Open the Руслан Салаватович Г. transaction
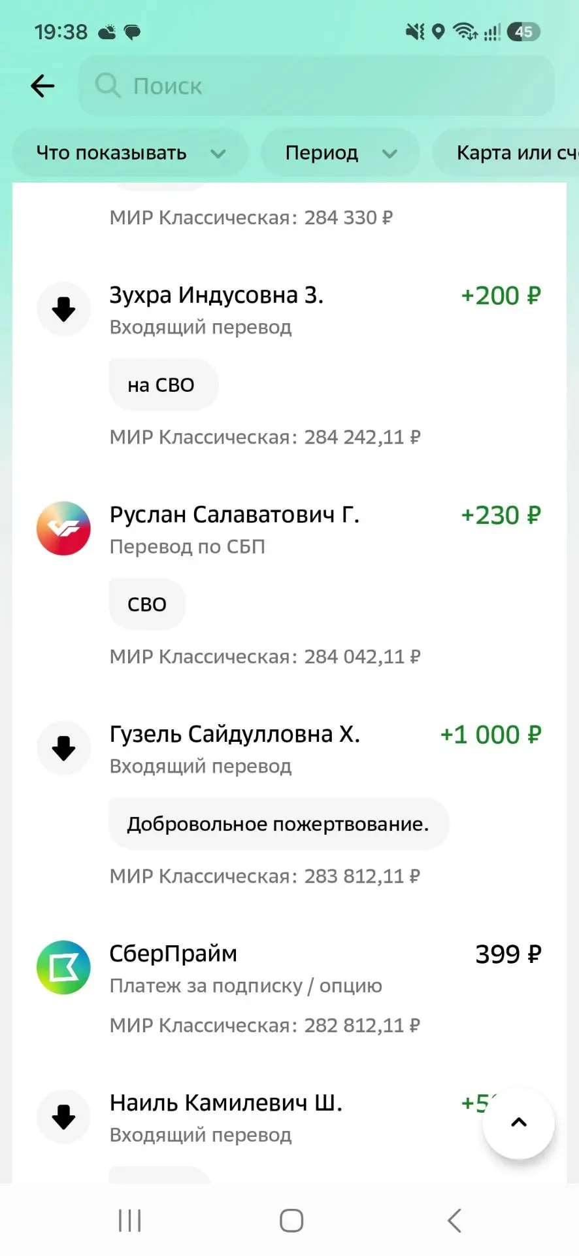 [289, 584]
